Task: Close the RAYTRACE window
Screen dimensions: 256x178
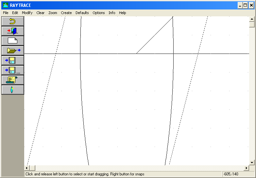Action: pos(251,5)
